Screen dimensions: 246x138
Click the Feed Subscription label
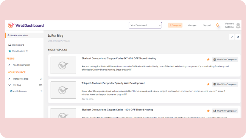22,65
